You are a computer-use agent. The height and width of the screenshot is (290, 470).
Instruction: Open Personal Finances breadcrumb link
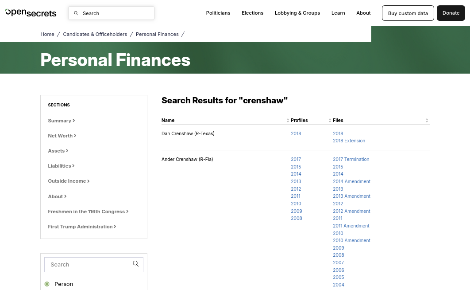click(x=157, y=34)
